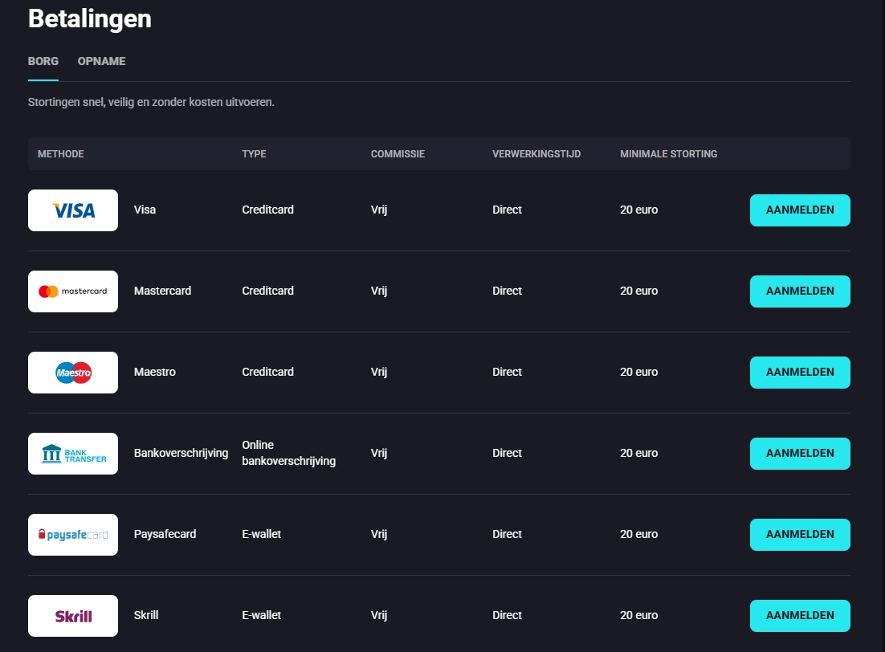This screenshot has width=885, height=652.
Task: Click Vrij commission in Paysafecard row
Action: coord(379,534)
